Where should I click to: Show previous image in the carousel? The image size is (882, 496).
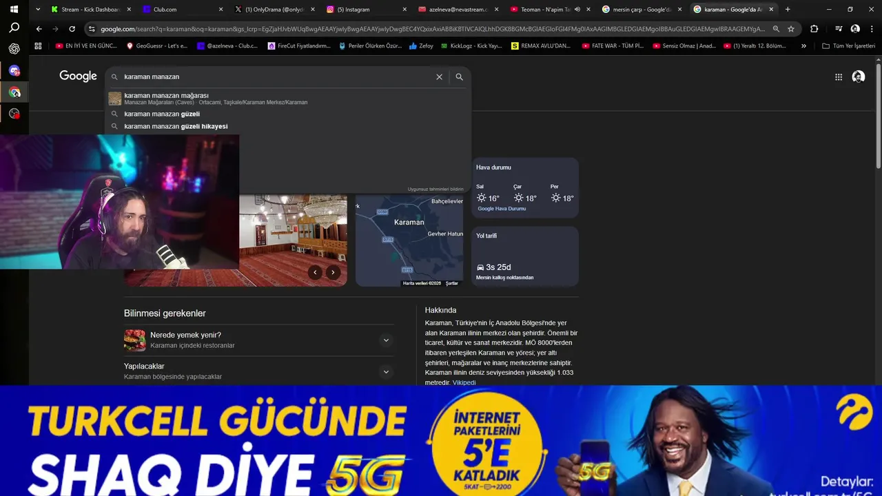pyautogui.click(x=315, y=272)
